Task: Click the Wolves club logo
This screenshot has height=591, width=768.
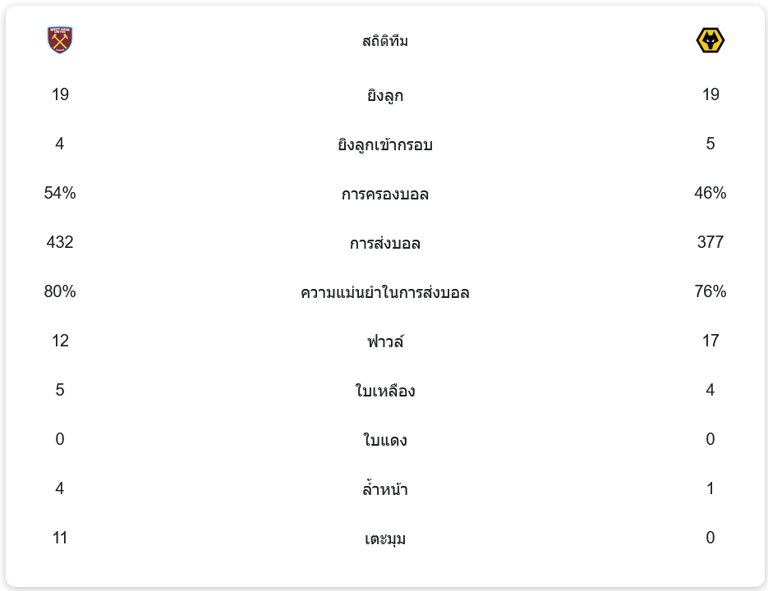Action: [x=711, y=40]
